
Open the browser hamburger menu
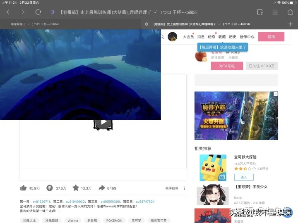(275, 12)
